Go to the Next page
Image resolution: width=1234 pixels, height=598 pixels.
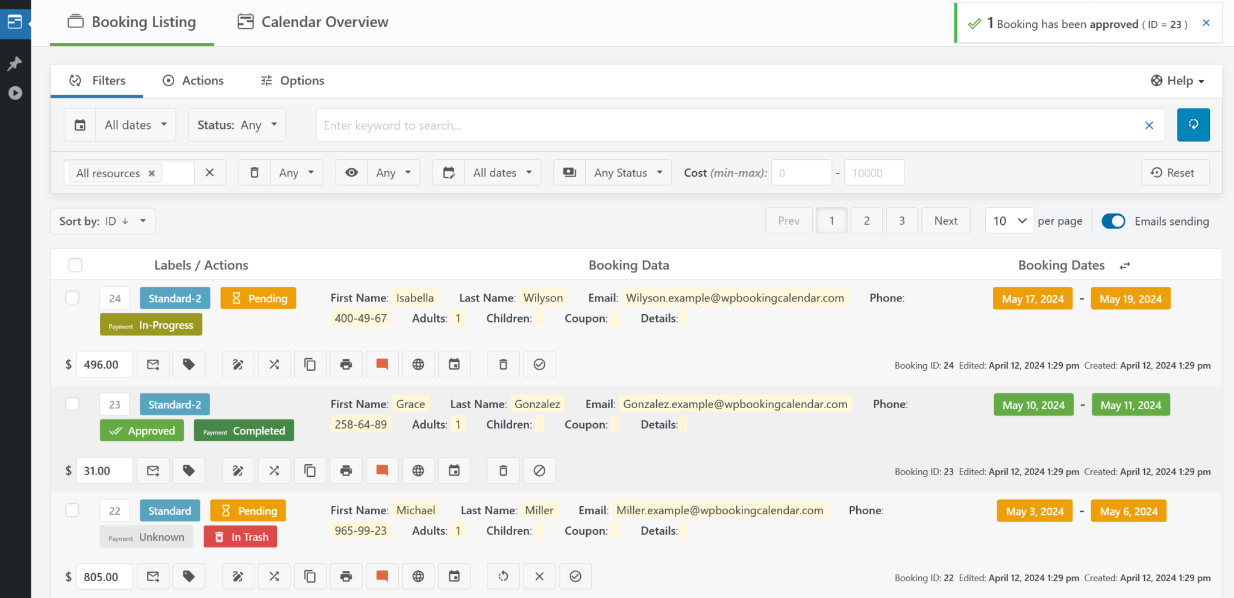click(945, 221)
